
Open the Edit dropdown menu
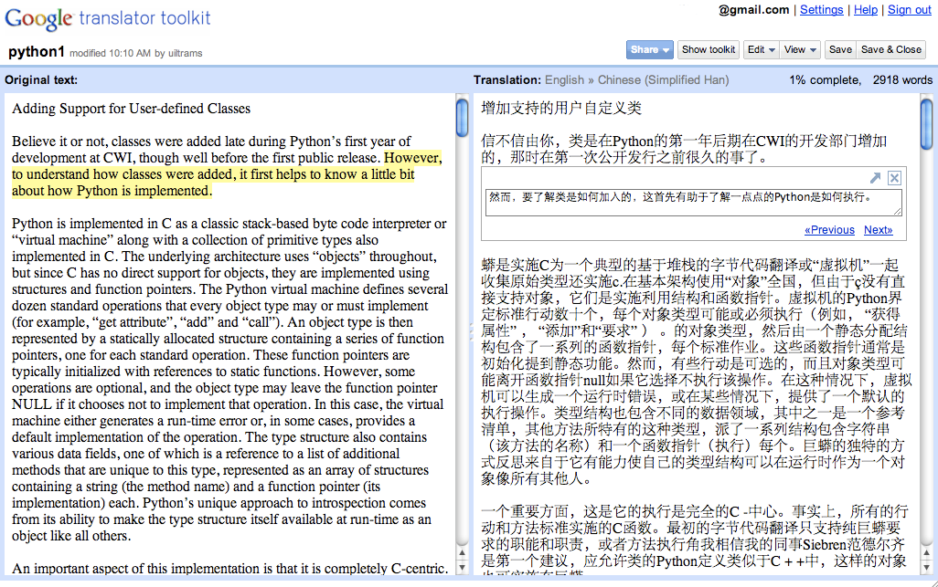tap(761, 49)
